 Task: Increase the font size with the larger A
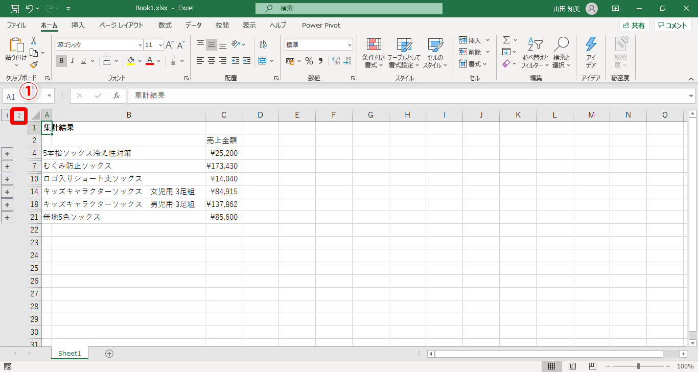(170, 44)
